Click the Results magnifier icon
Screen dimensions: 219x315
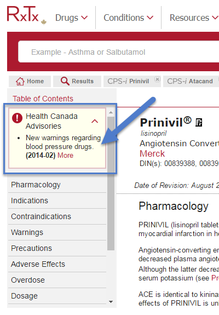point(65,81)
